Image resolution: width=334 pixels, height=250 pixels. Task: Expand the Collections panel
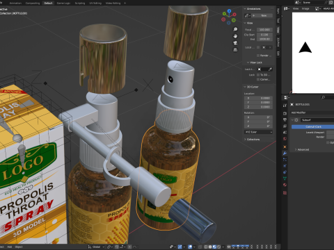coord(245,140)
